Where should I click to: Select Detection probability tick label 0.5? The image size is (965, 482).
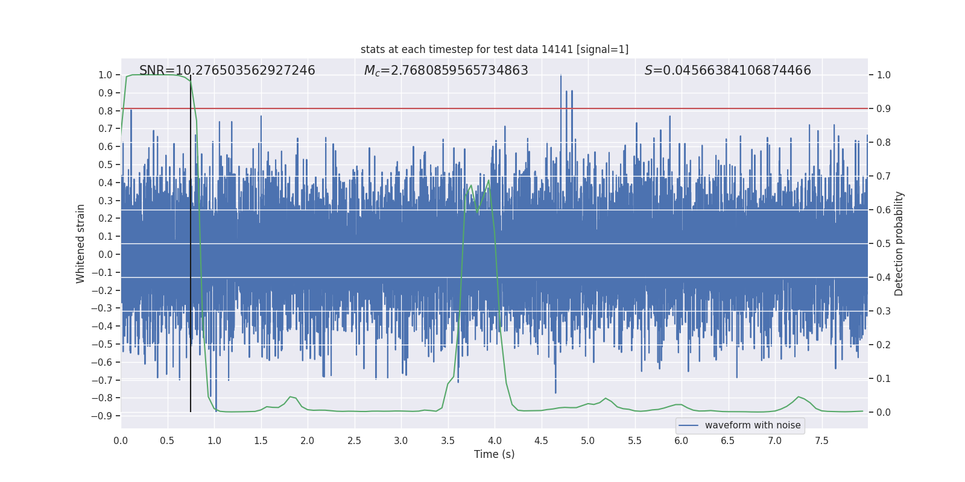tap(884, 244)
